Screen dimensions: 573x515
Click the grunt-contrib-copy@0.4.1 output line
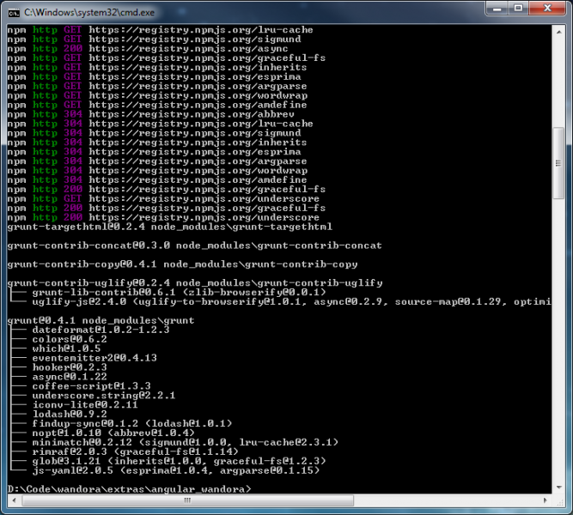tap(182, 264)
